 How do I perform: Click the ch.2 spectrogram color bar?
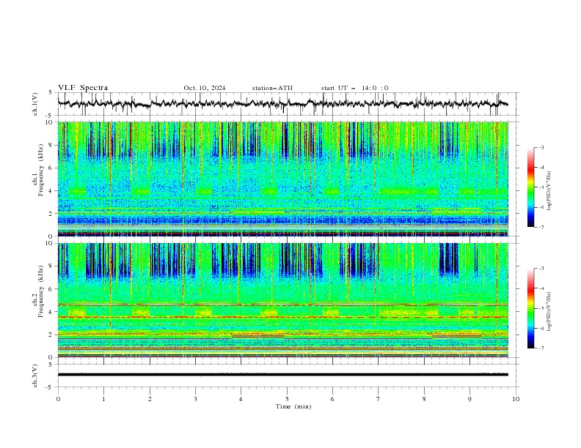(530, 308)
